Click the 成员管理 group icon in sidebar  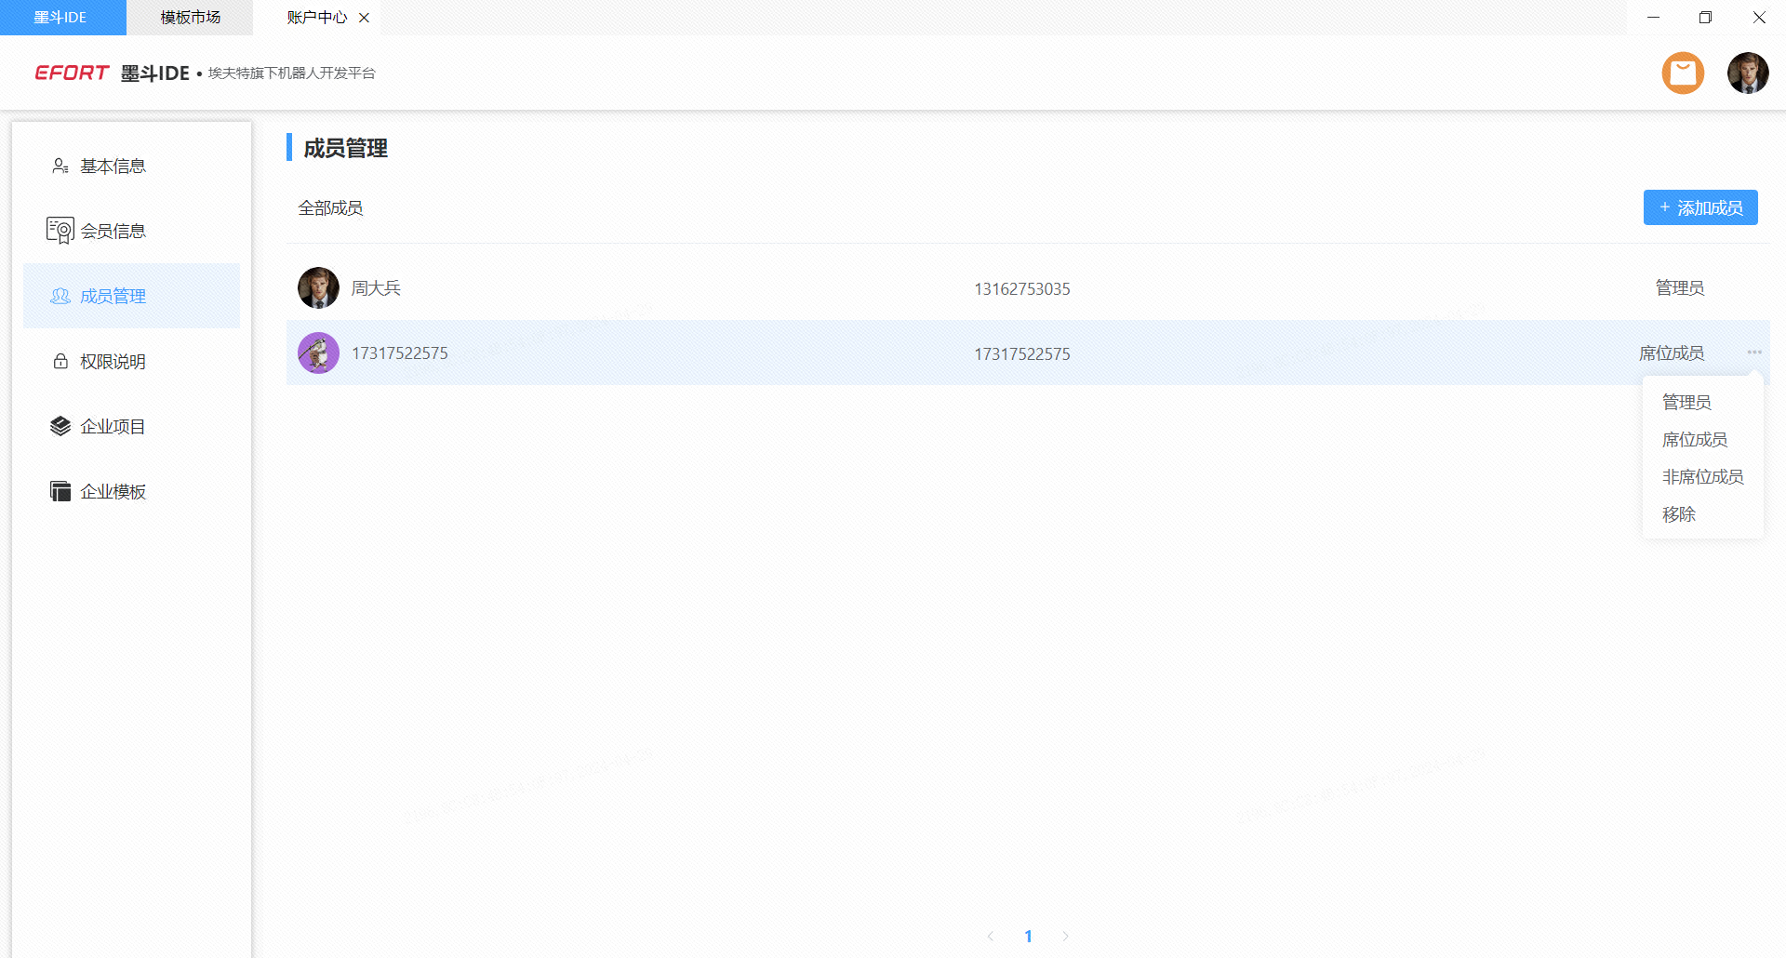point(60,297)
